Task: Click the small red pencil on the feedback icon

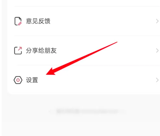Action: coord(20,24)
